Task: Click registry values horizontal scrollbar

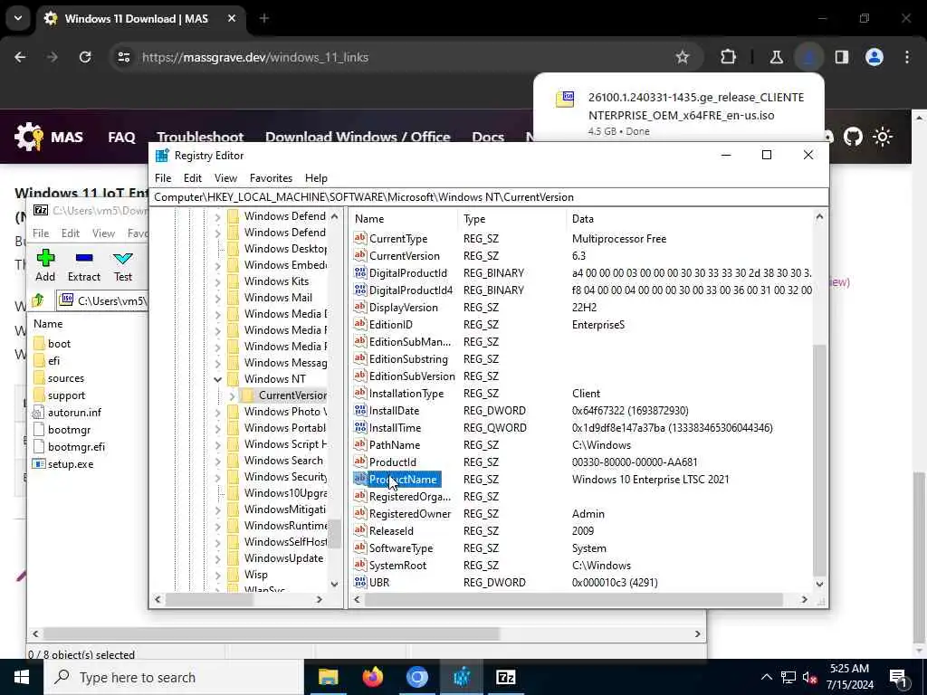Action: coord(573,599)
